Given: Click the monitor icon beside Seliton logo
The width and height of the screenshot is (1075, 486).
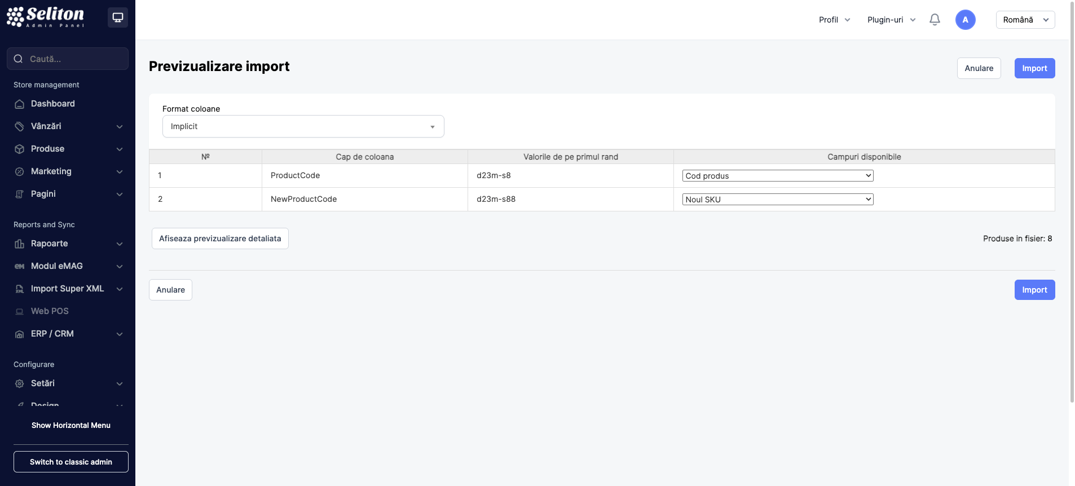Looking at the screenshot, I should (118, 17).
